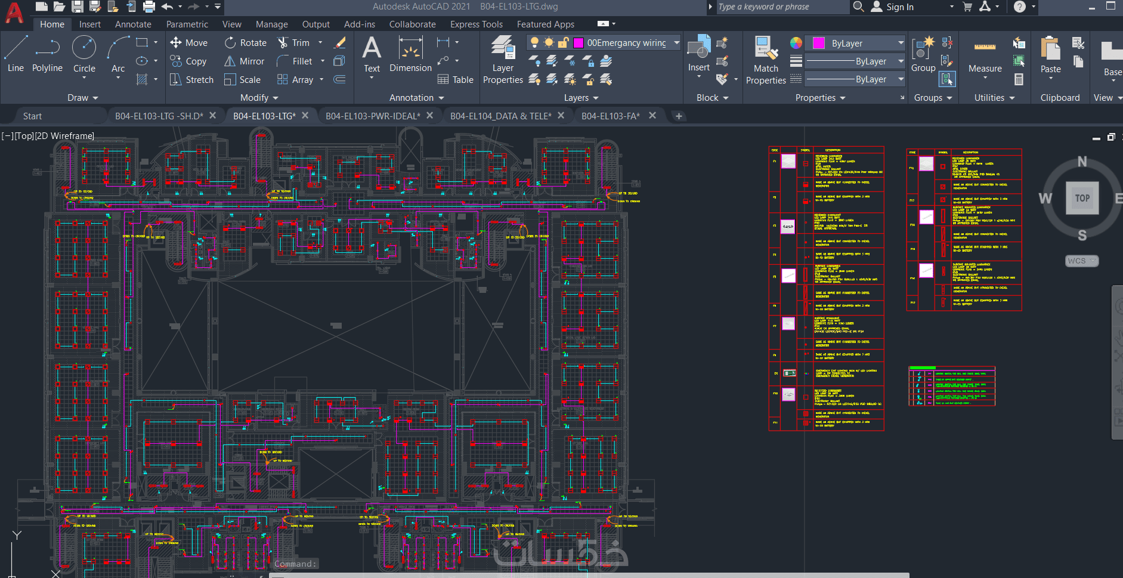The image size is (1123, 578).
Task: Open the Express Tools tab
Action: tap(477, 24)
